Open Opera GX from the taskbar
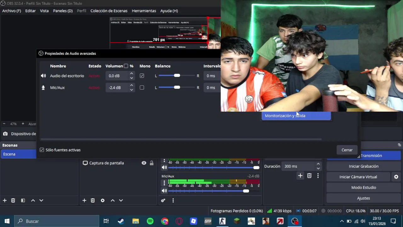Viewport: 403px width, 227px height. point(179,221)
